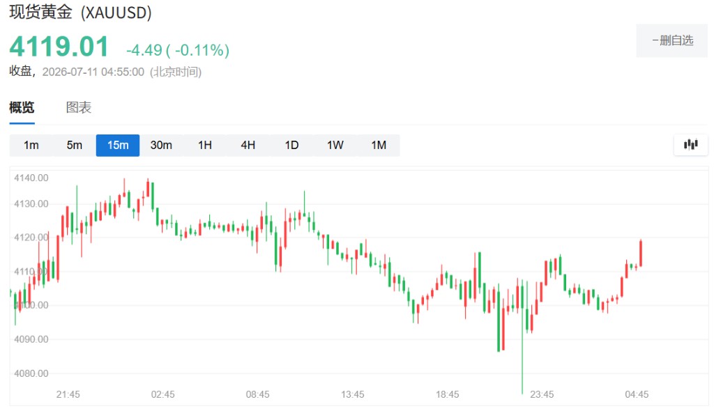
Task: Click the 02:45 time axis label
Action: pos(163,394)
